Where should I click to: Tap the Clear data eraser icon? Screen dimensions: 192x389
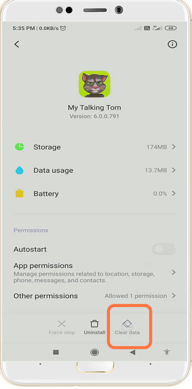127,324
